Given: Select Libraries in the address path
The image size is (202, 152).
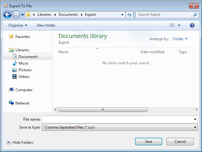Looking at the screenshot, I should point(45,15).
